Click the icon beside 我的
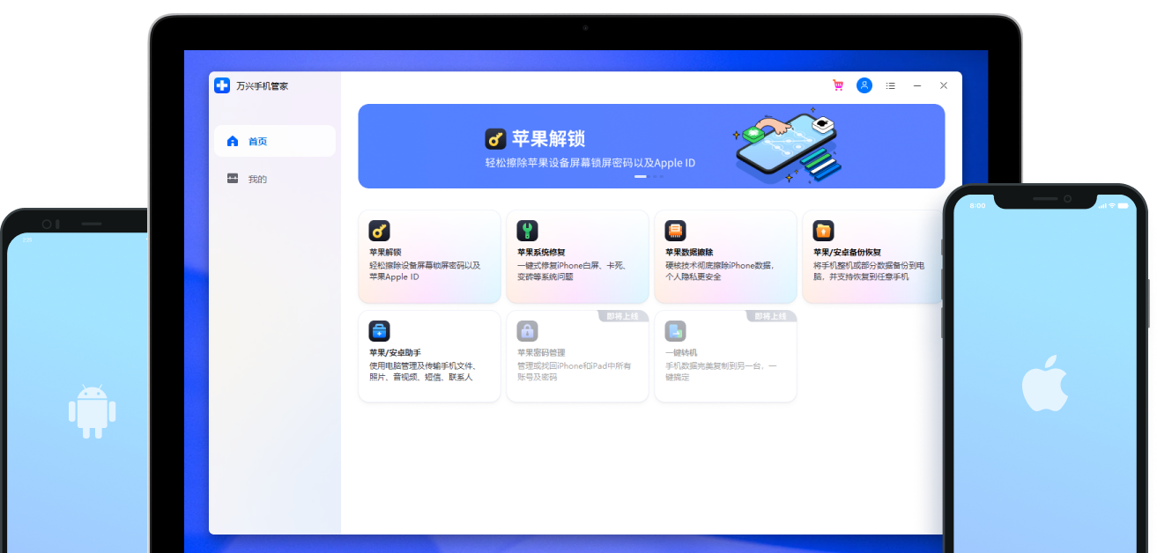This screenshot has width=1172, height=553. coord(233,179)
